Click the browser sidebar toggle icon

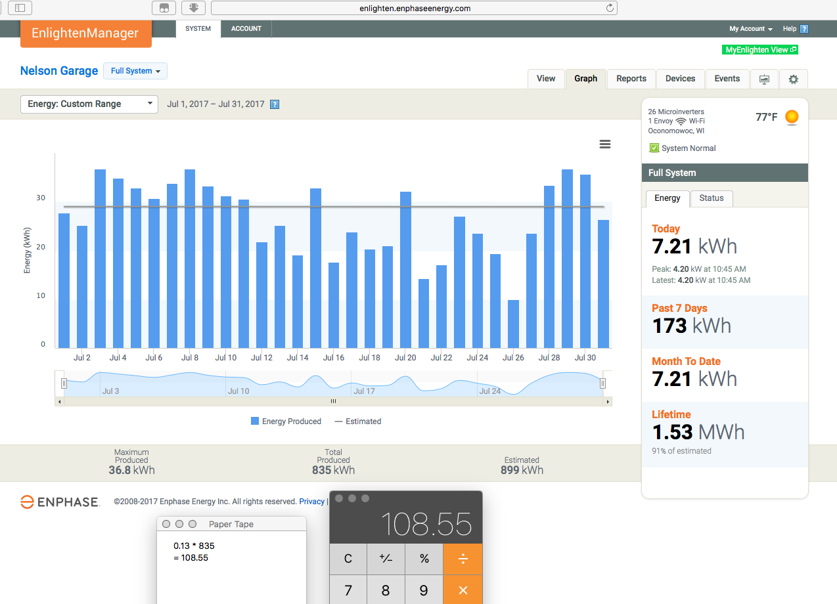pyautogui.click(x=20, y=8)
